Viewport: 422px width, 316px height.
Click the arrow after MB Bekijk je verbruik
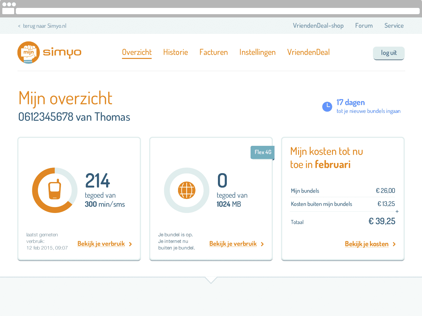pos(262,244)
